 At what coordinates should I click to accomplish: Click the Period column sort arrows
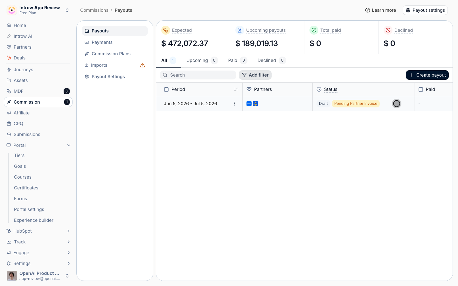[x=236, y=89]
